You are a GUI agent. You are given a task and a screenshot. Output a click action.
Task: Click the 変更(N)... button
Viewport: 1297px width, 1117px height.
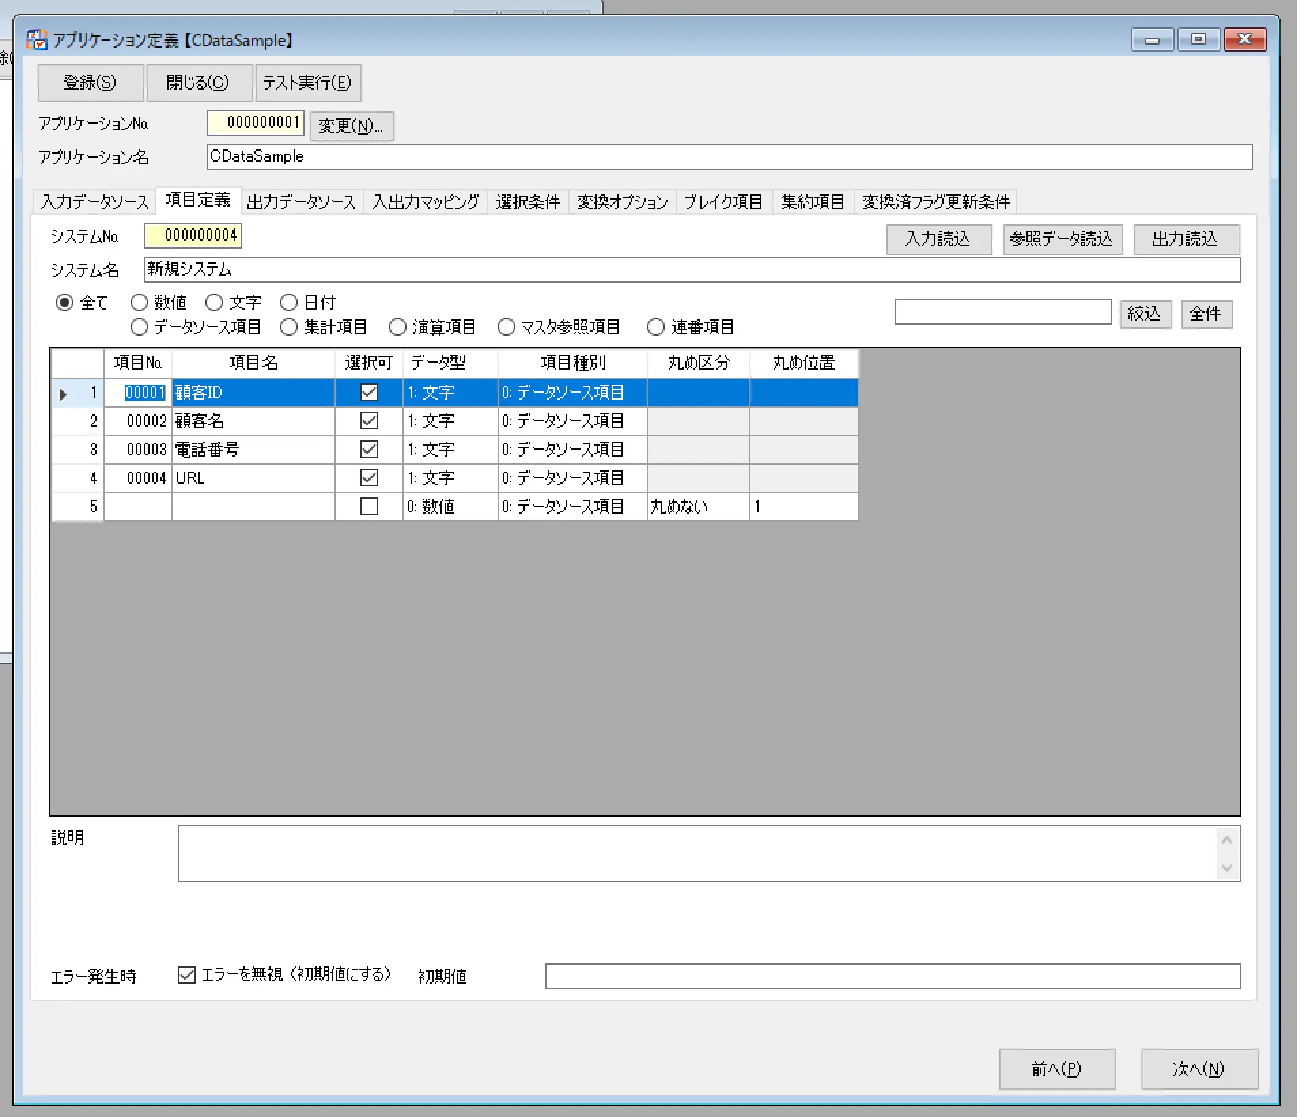(x=351, y=126)
